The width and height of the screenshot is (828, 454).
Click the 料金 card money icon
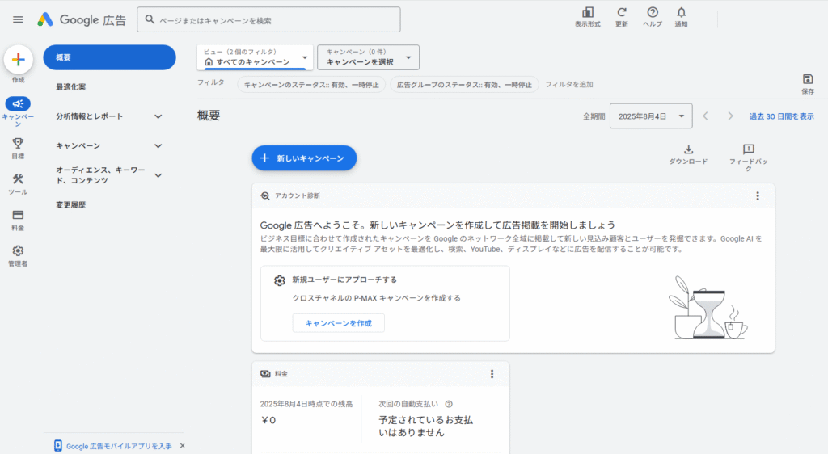click(265, 374)
